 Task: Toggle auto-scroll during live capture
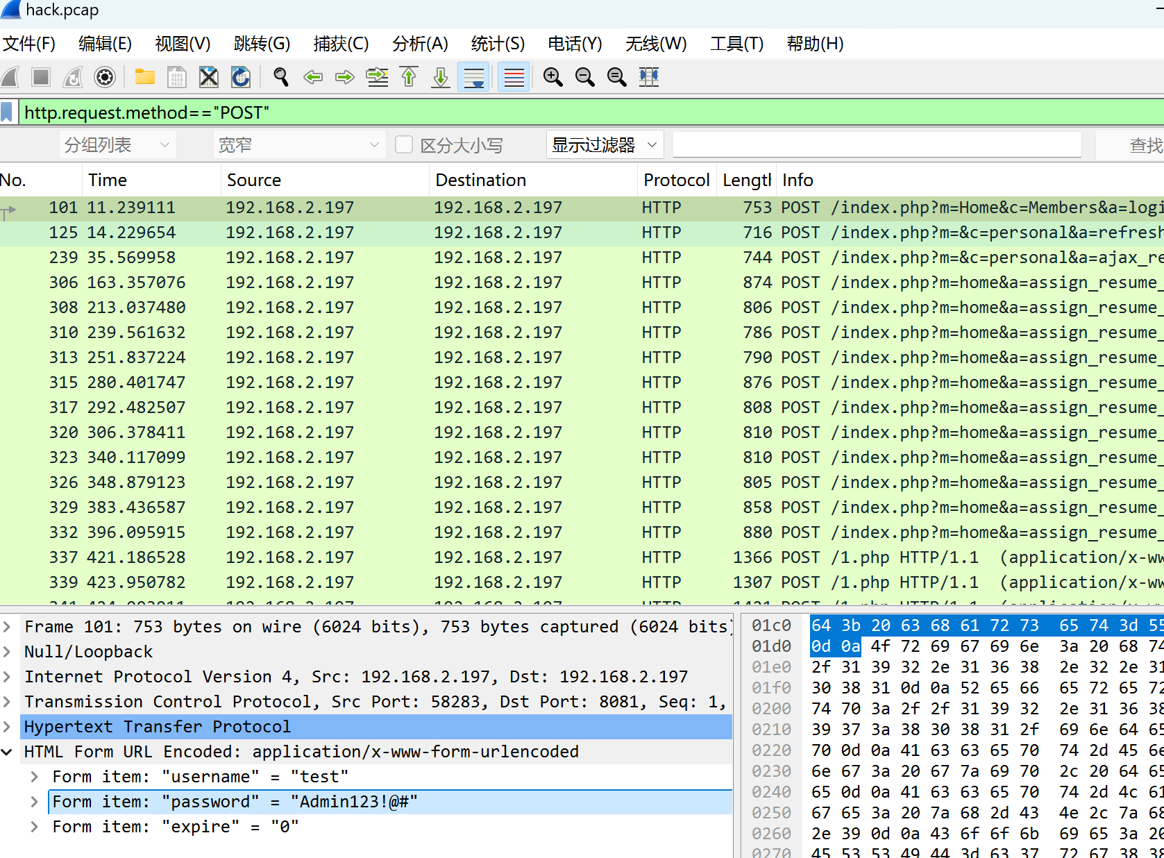474,77
